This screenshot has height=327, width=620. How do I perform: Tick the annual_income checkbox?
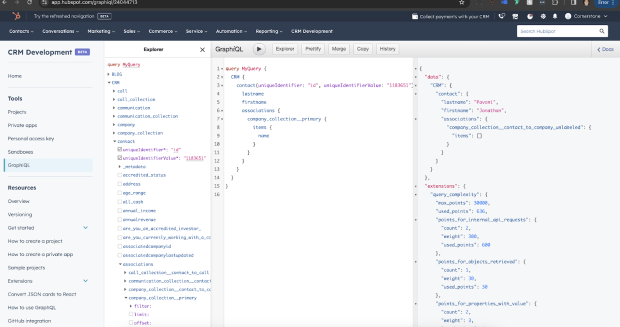click(x=120, y=210)
